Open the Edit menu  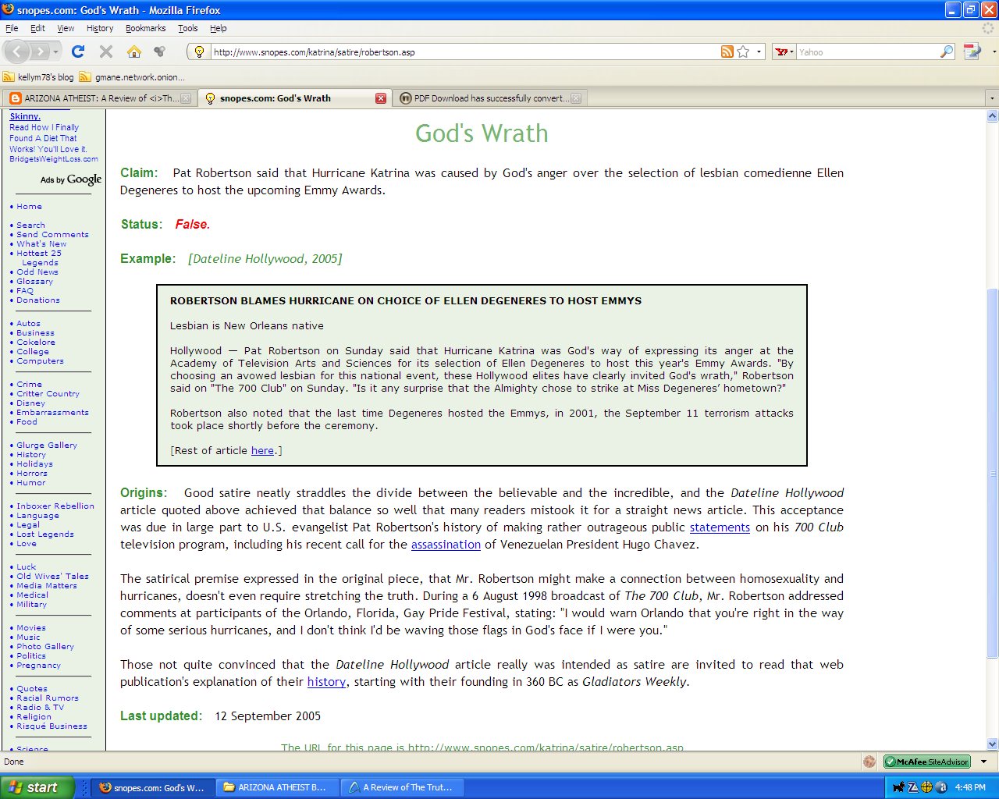tap(37, 28)
